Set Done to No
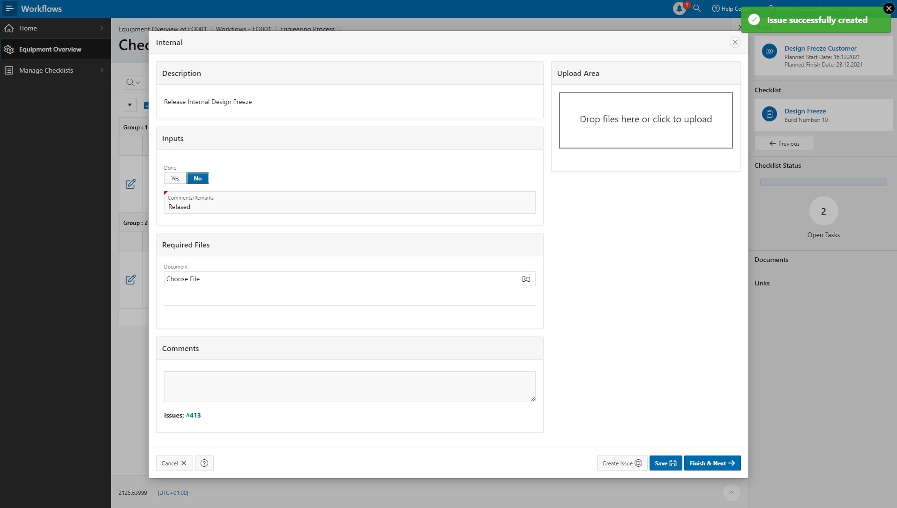This screenshot has height=508, width=897. pos(198,179)
